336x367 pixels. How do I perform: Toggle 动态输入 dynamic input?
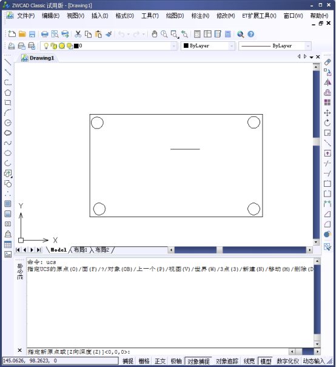coord(314,361)
